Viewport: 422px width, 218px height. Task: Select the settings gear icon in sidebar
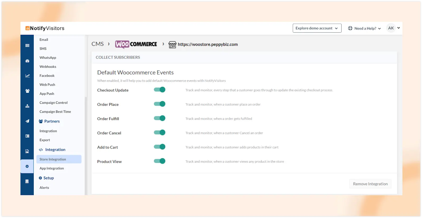coord(27,166)
